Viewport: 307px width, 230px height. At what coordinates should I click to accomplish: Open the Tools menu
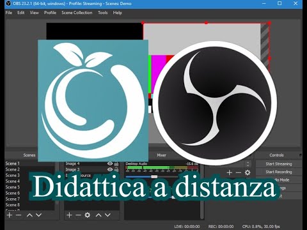(102, 13)
